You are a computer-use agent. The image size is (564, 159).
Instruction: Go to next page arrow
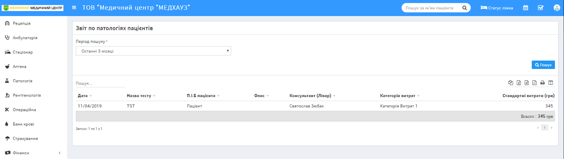pos(552,128)
